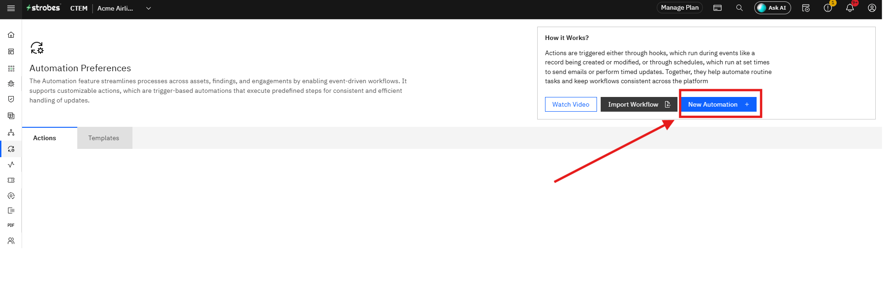Open the activity pulse icon in the sidebar
Viewport: 884px width, 284px height.
click(x=11, y=165)
